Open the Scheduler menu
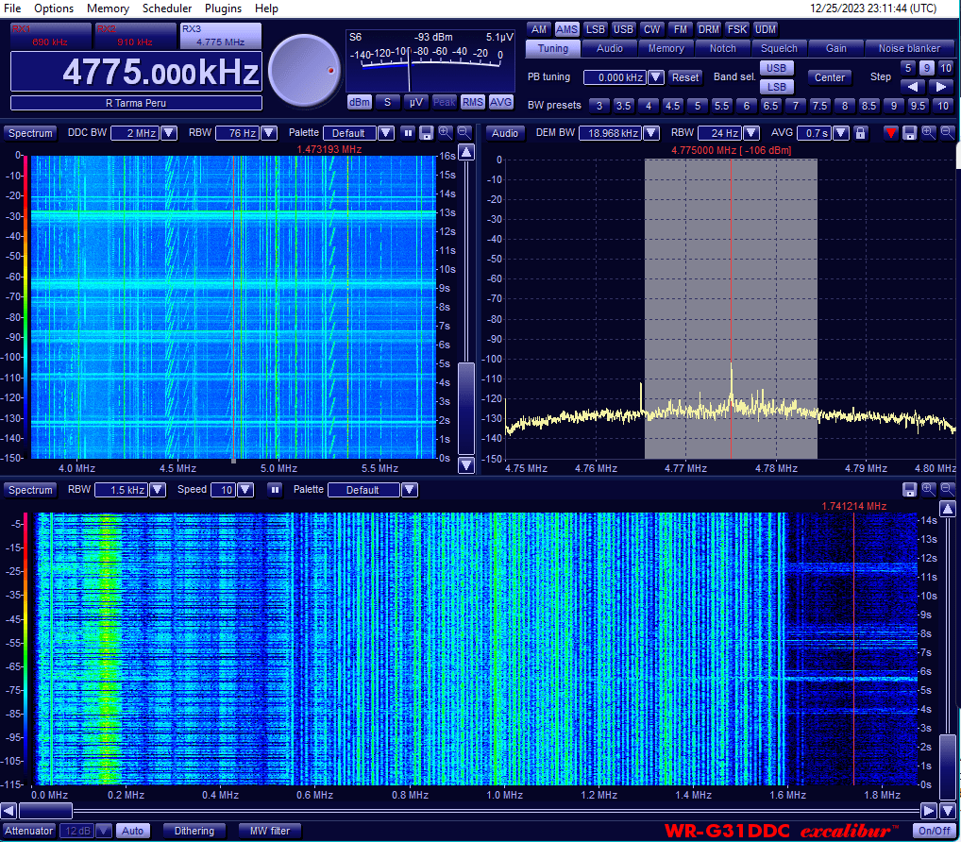Screen dimensions: 961x842 tap(167, 8)
